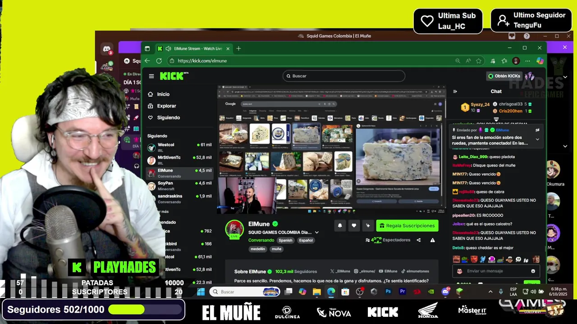
Task: Open browser zoom magnifier icon
Action: click(458, 61)
